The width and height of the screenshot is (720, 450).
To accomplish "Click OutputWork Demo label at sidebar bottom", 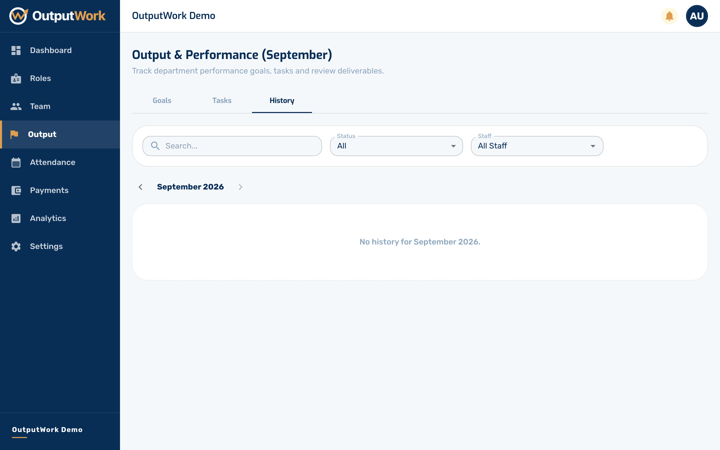I will pyautogui.click(x=47, y=429).
